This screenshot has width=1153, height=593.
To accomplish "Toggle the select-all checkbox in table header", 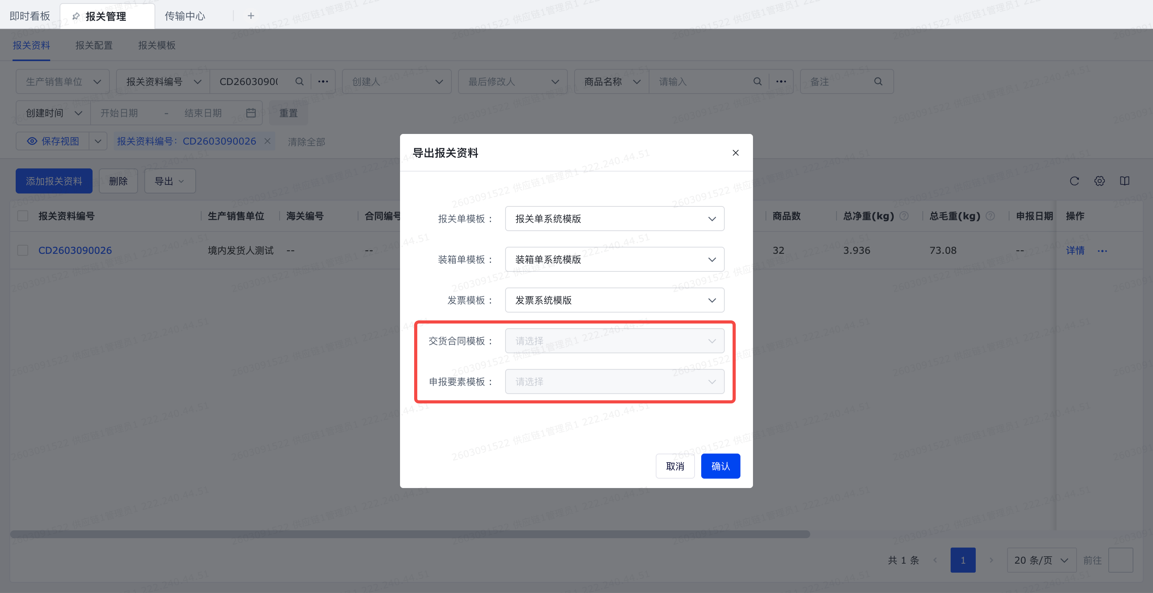I will (x=23, y=216).
